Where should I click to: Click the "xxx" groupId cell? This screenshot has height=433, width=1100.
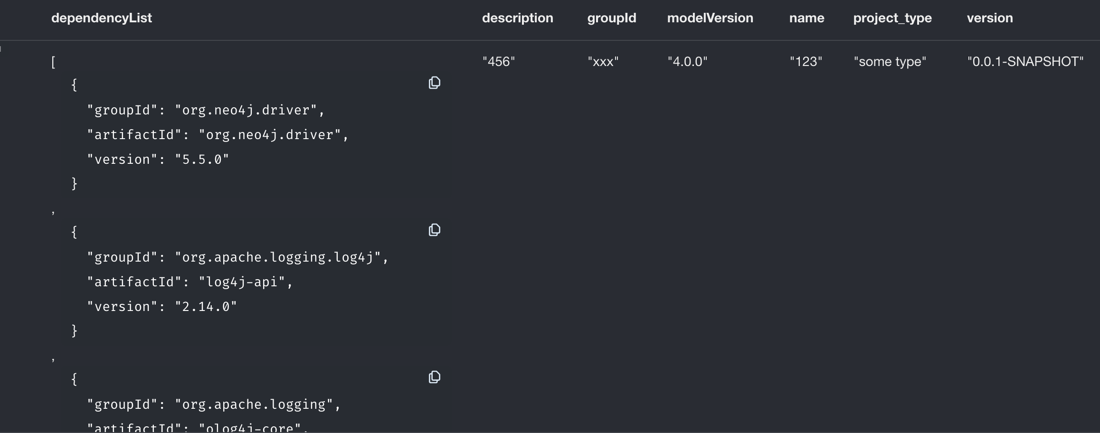pos(603,62)
